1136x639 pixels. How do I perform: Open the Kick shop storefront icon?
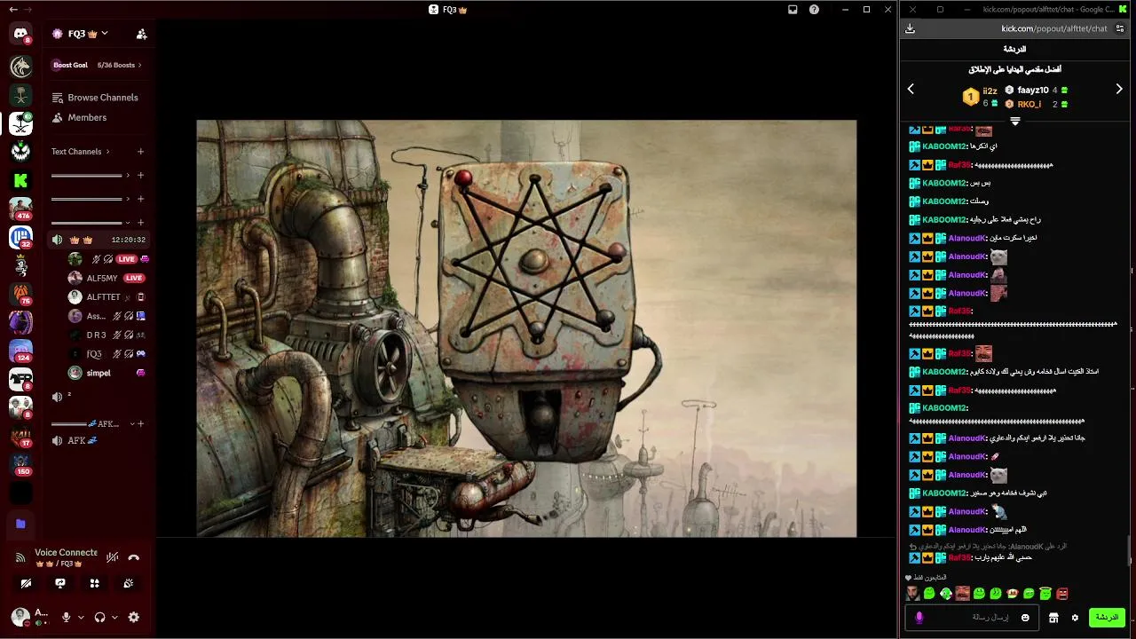[1053, 617]
